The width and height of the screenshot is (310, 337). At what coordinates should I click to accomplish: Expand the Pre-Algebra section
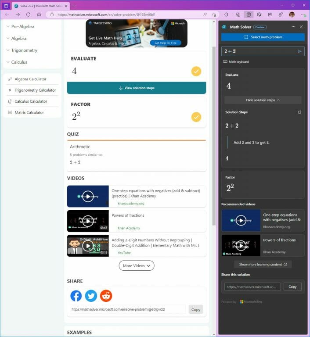tap(21, 27)
